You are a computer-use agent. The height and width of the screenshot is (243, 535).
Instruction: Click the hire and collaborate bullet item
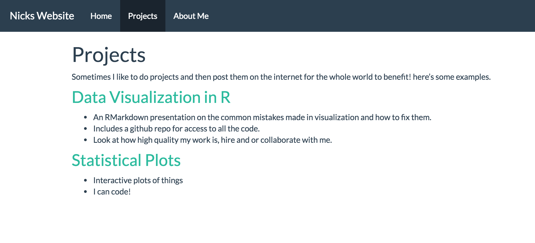(x=212, y=140)
